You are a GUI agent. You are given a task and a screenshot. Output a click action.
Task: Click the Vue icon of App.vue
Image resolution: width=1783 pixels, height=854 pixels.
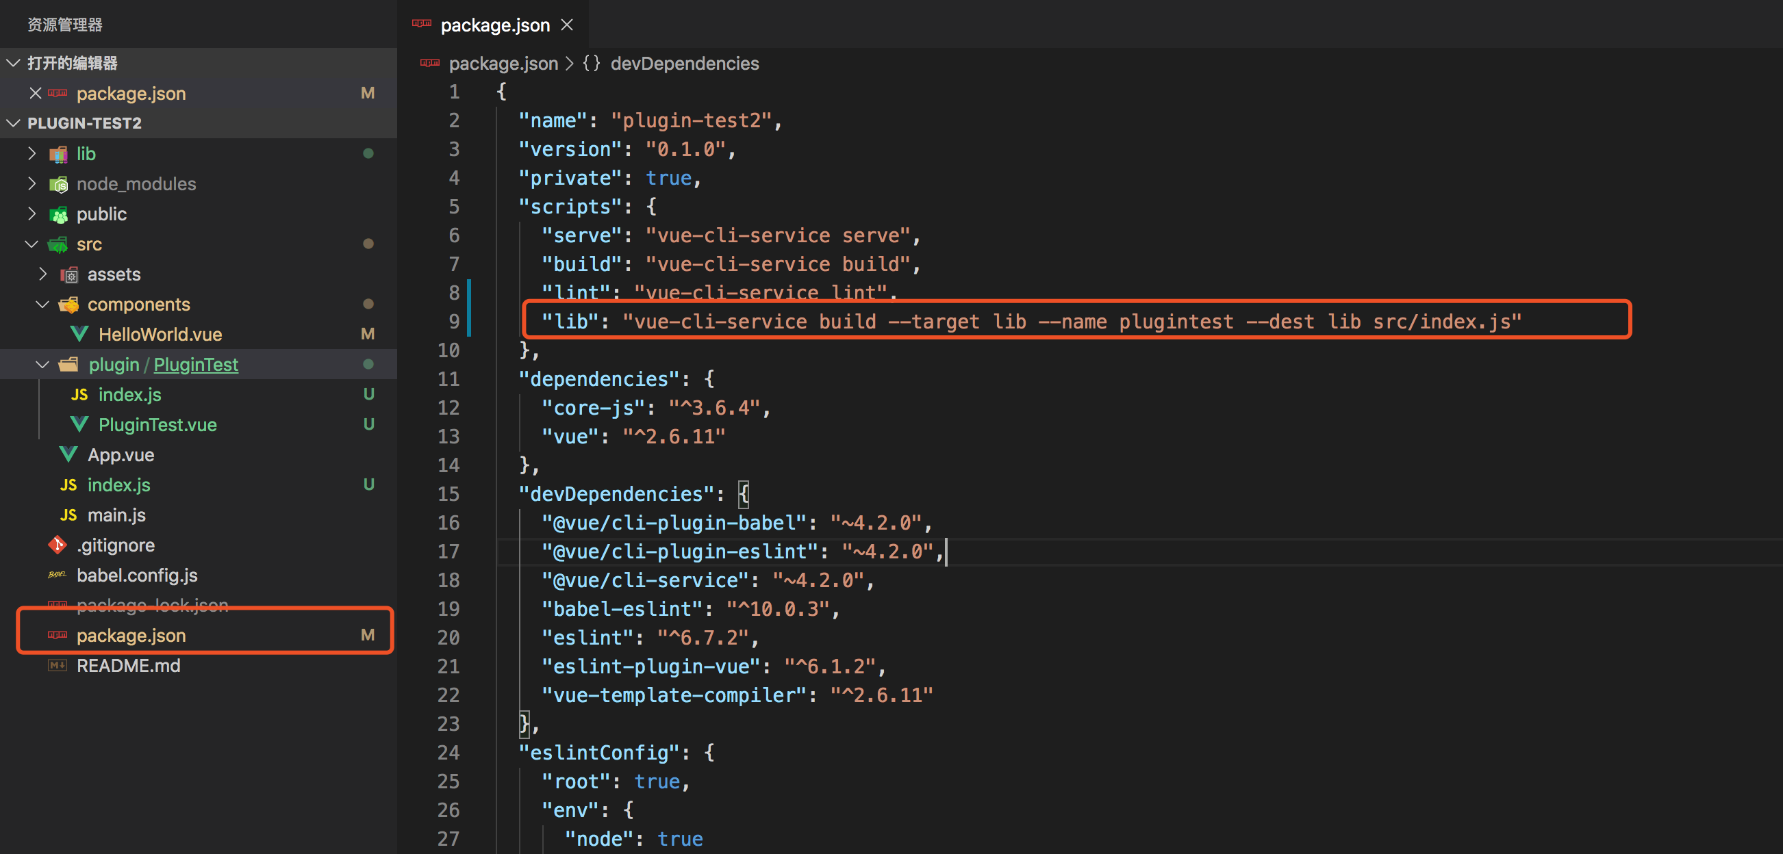68,455
